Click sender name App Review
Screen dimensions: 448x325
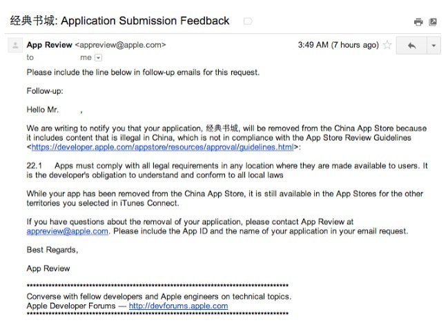[50, 45]
